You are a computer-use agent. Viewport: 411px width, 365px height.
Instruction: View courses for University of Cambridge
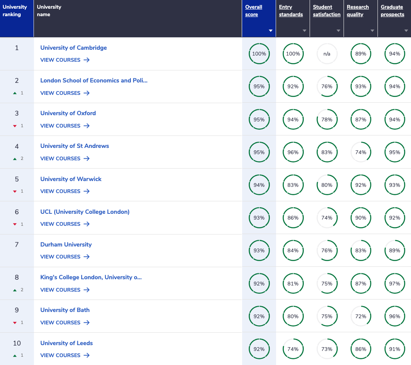click(x=65, y=60)
